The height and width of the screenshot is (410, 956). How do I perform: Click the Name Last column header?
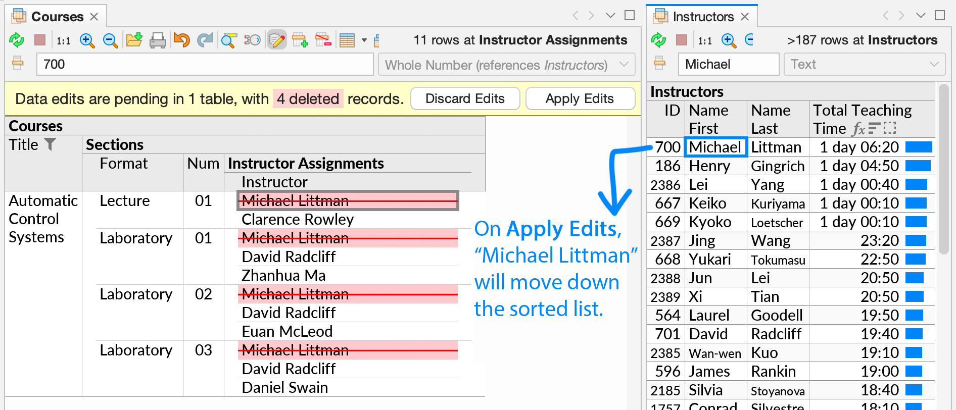778,119
